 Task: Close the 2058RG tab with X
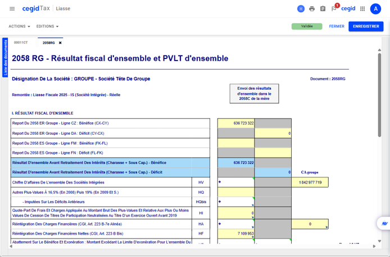click(x=60, y=43)
